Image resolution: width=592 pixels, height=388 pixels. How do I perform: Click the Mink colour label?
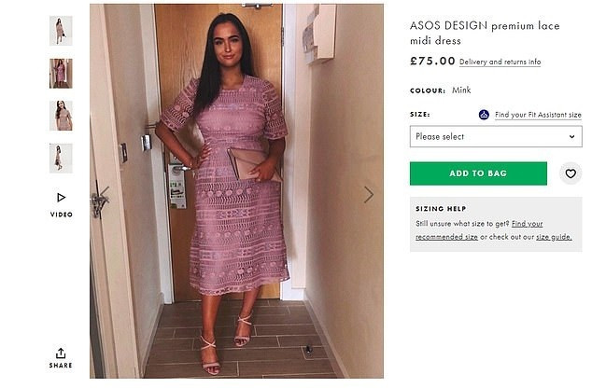click(x=460, y=90)
